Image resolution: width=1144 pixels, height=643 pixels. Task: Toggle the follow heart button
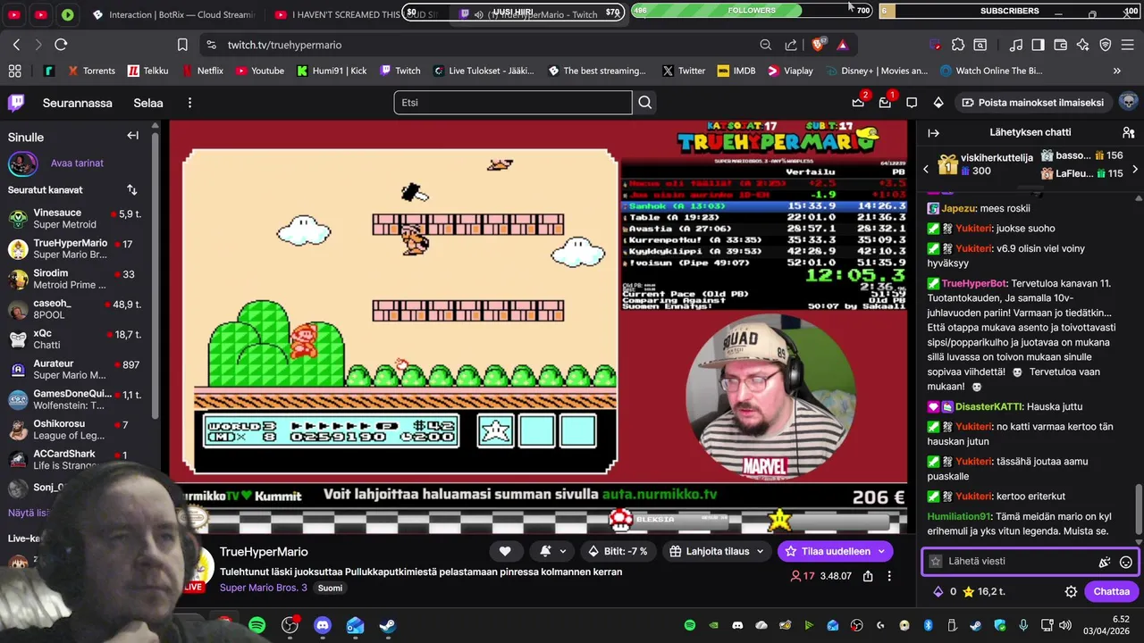[x=505, y=551]
